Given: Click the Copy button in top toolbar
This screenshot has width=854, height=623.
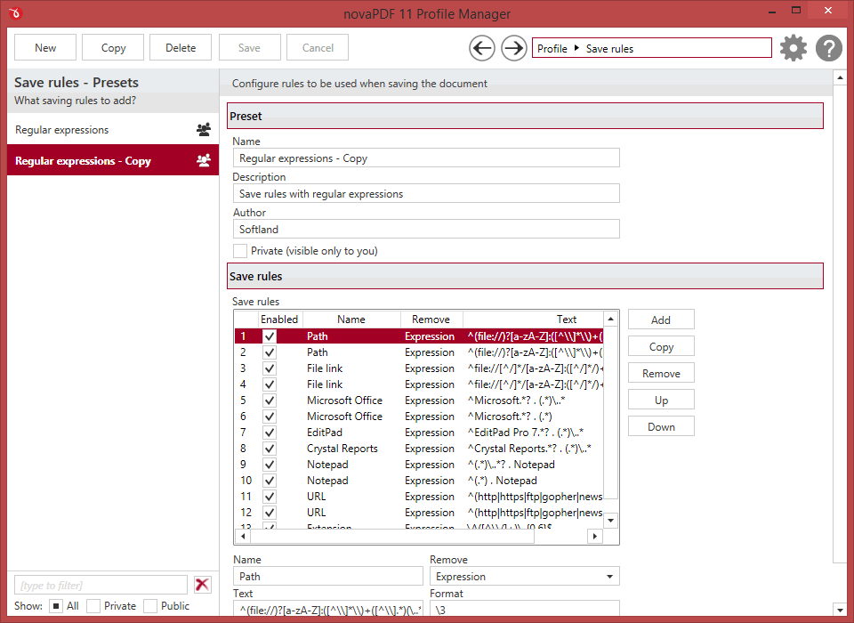Looking at the screenshot, I should [113, 47].
